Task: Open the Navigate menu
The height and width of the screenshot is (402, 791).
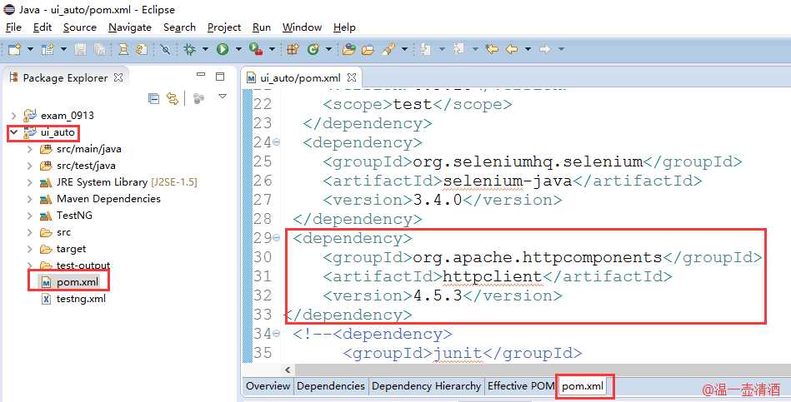Action: (130, 27)
